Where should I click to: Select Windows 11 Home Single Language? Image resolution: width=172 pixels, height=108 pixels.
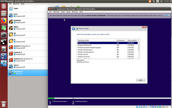point(107,48)
